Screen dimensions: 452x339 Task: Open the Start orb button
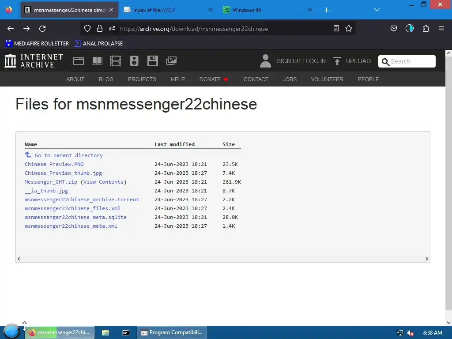[x=11, y=331]
